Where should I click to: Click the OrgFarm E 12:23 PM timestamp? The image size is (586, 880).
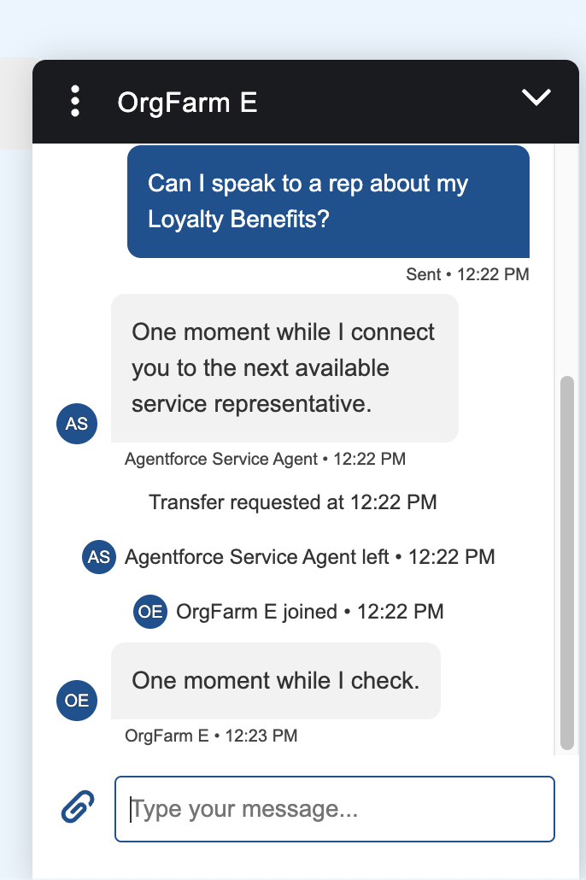(210, 735)
